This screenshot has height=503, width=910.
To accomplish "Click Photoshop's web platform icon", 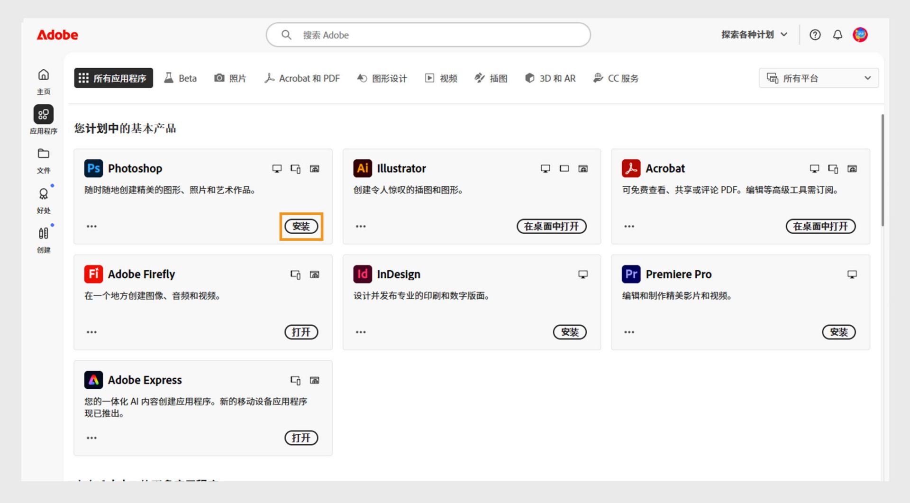I will tap(315, 169).
